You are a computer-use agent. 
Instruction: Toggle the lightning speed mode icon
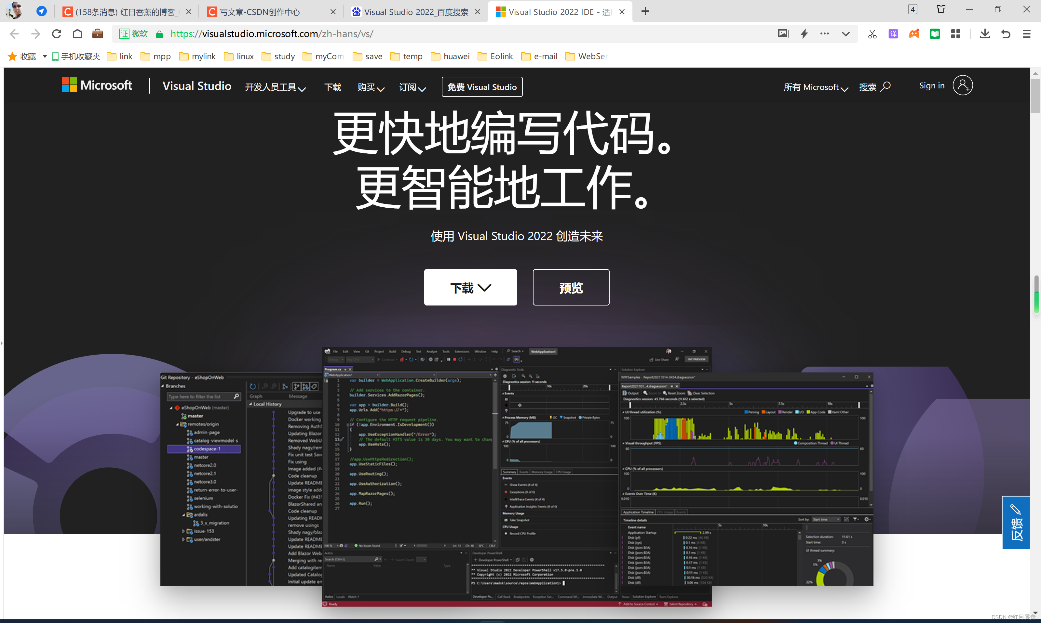(804, 34)
